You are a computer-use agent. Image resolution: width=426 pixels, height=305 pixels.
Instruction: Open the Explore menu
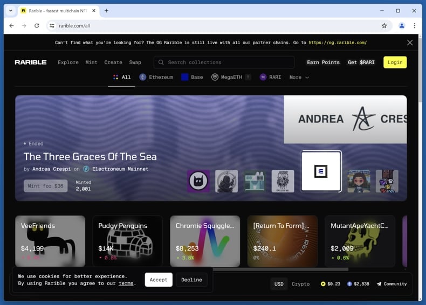click(x=68, y=62)
